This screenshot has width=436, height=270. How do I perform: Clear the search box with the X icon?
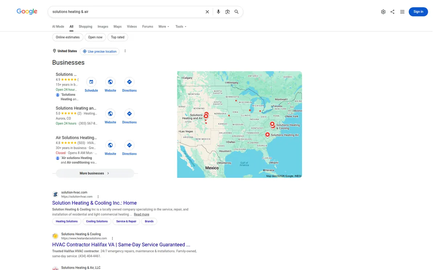[207, 12]
